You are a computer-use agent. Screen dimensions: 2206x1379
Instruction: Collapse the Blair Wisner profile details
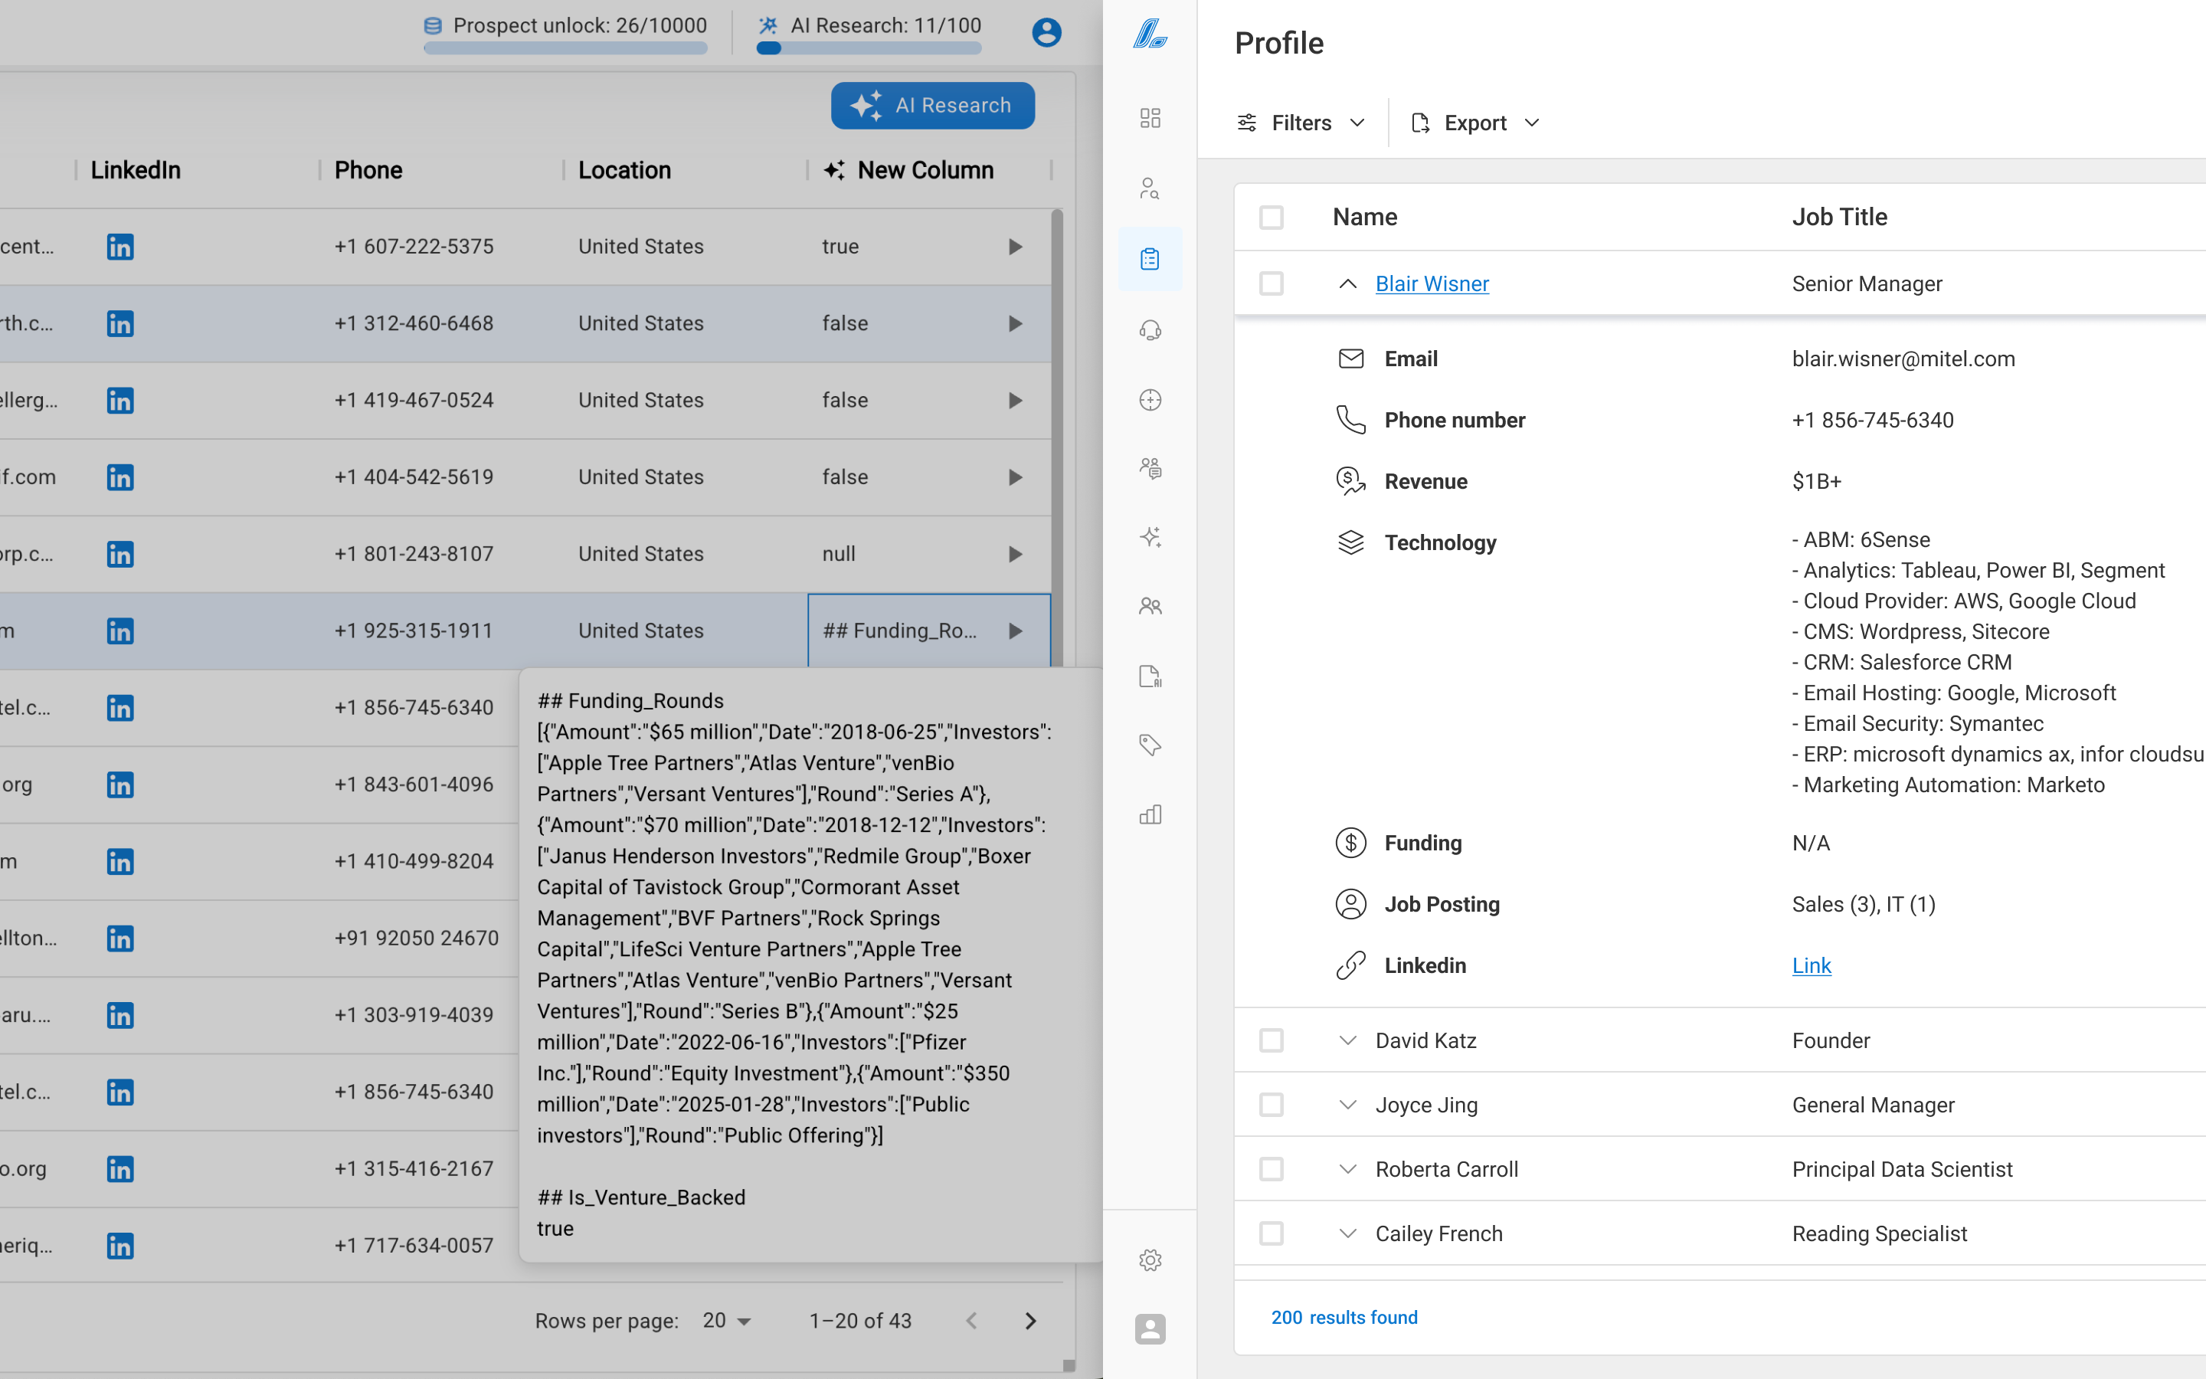coord(1347,283)
